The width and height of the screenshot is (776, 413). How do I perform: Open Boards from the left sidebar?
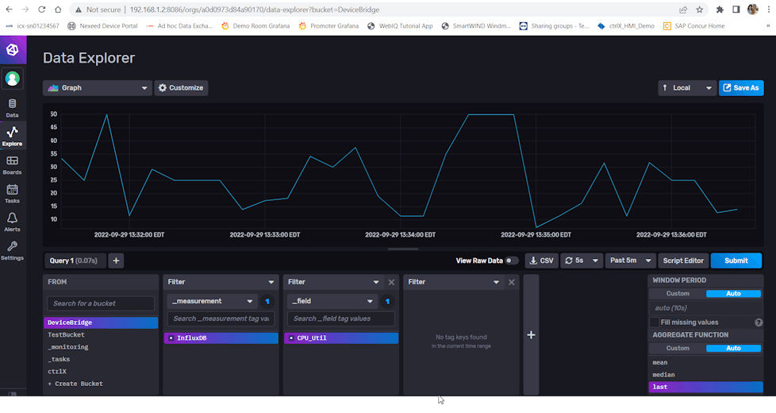[x=12, y=164]
